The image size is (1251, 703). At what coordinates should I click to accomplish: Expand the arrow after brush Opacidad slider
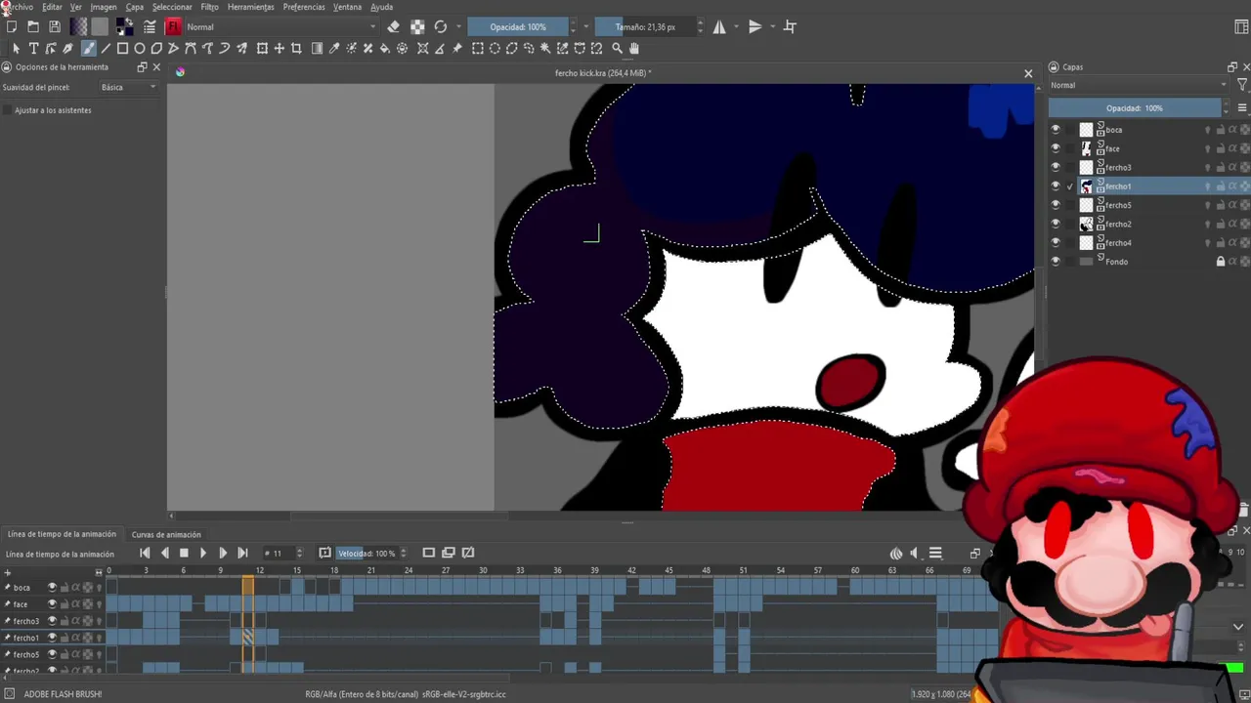click(586, 26)
